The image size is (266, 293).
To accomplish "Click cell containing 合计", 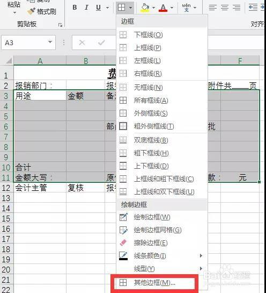I will coord(40,167).
